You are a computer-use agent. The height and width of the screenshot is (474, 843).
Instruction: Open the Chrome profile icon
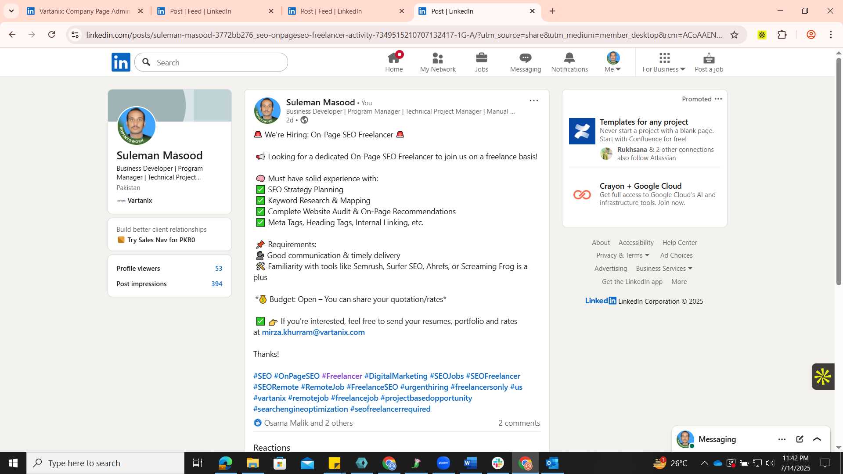tap(811, 35)
